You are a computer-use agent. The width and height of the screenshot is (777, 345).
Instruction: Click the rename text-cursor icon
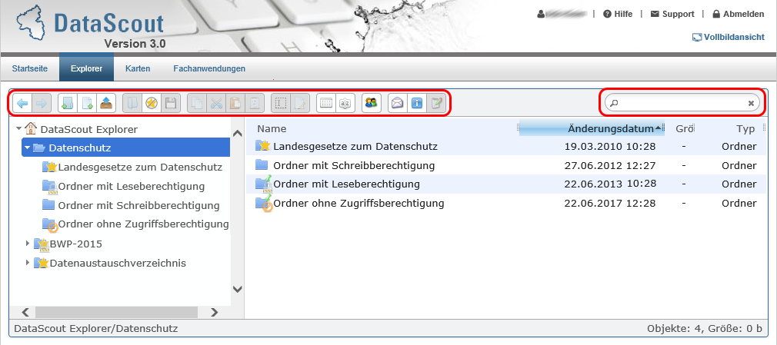pyautogui.click(x=281, y=103)
